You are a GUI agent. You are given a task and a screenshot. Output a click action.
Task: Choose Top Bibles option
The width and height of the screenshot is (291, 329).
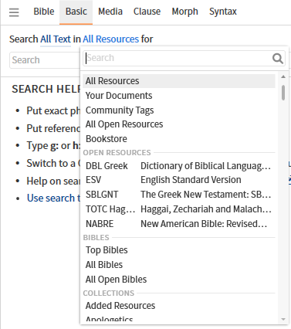[179, 250]
